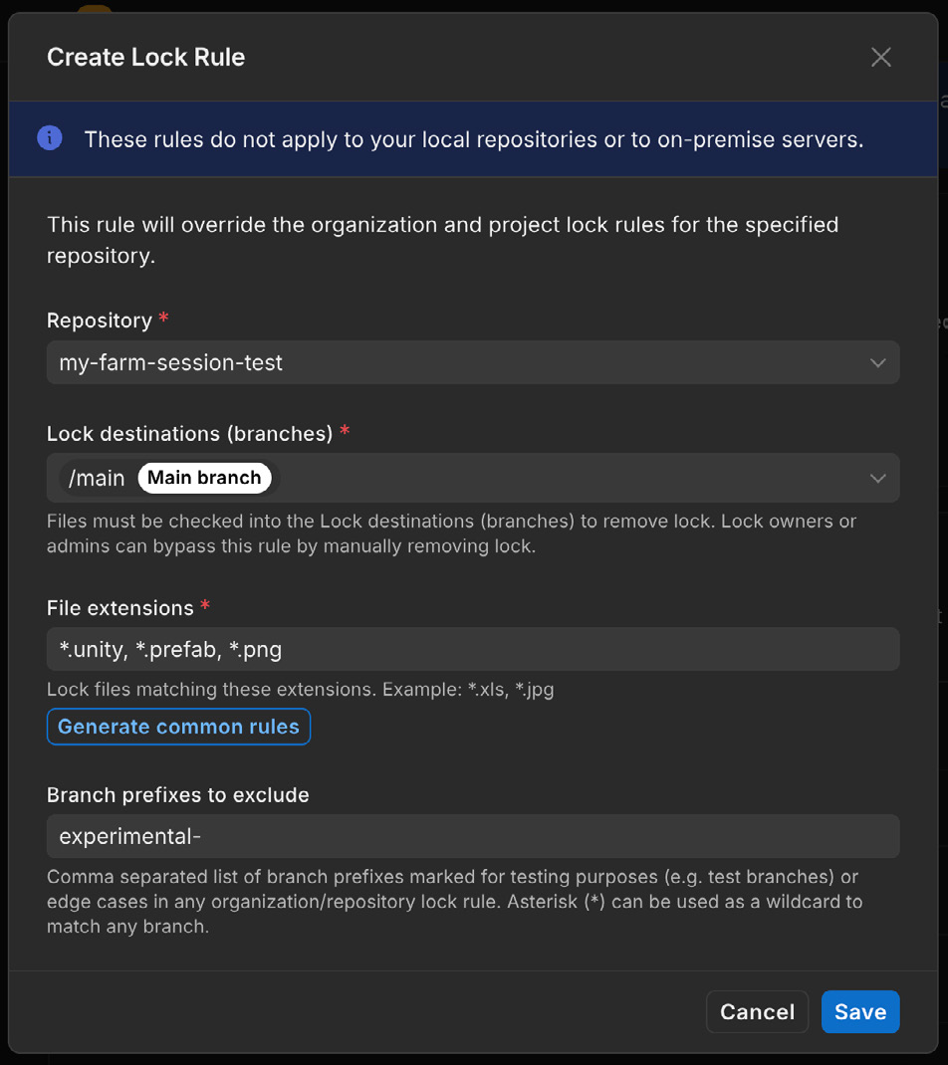Screen dimensions: 948x1065
Task: Focus the Branch prefixes to exclude field
Action: click(473, 836)
